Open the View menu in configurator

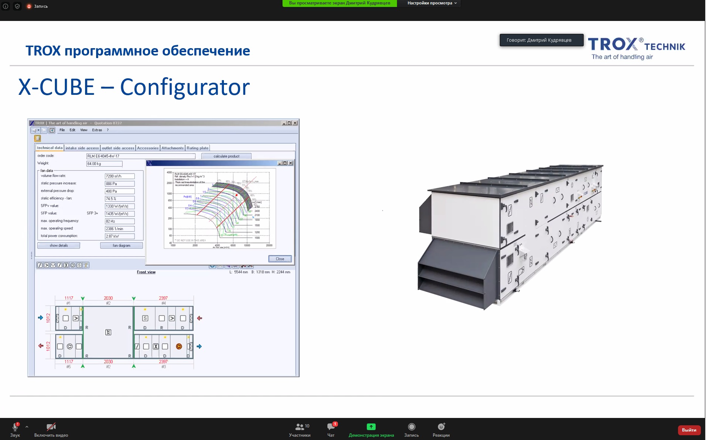point(84,130)
